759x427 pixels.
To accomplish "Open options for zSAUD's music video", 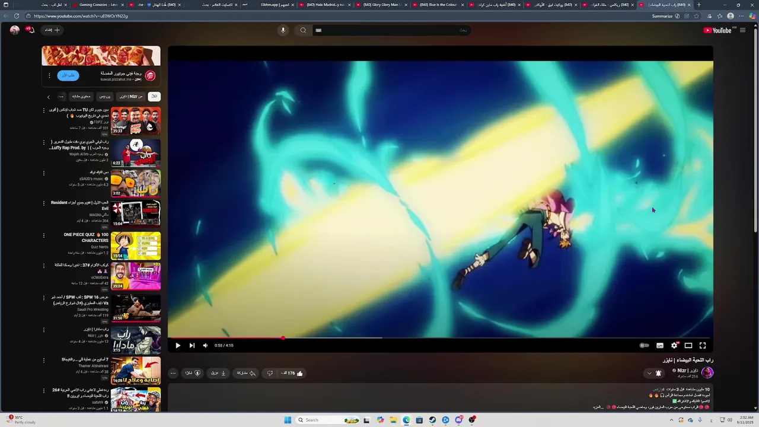I will click(43, 173).
